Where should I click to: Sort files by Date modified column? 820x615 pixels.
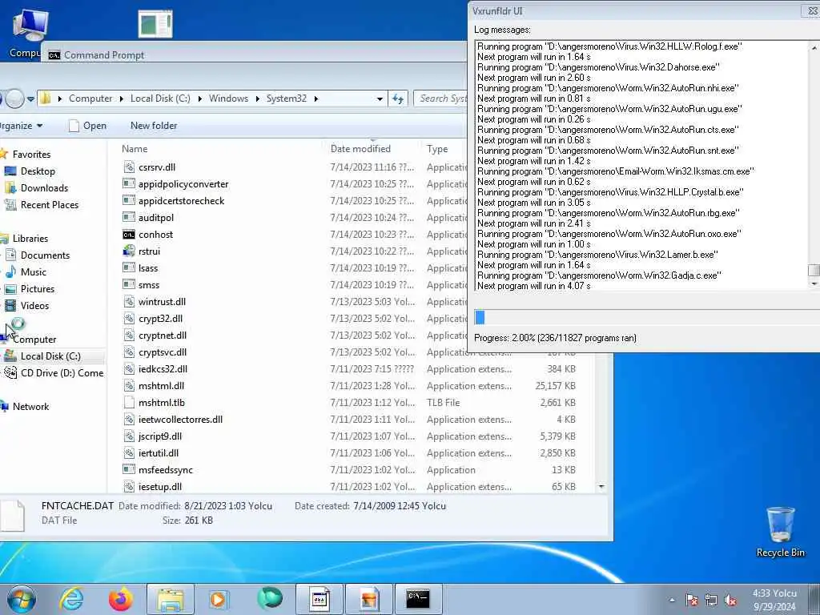tap(360, 149)
